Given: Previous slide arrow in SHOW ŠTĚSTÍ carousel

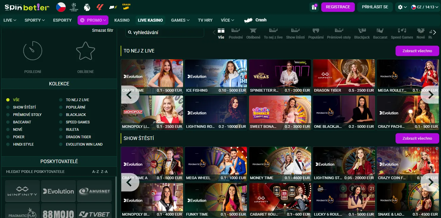Looking at the screenshot, I should tap(130, 182).
